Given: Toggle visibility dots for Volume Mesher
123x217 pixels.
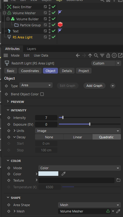Looking at the screenshot, I should click(x=50, y=13).
